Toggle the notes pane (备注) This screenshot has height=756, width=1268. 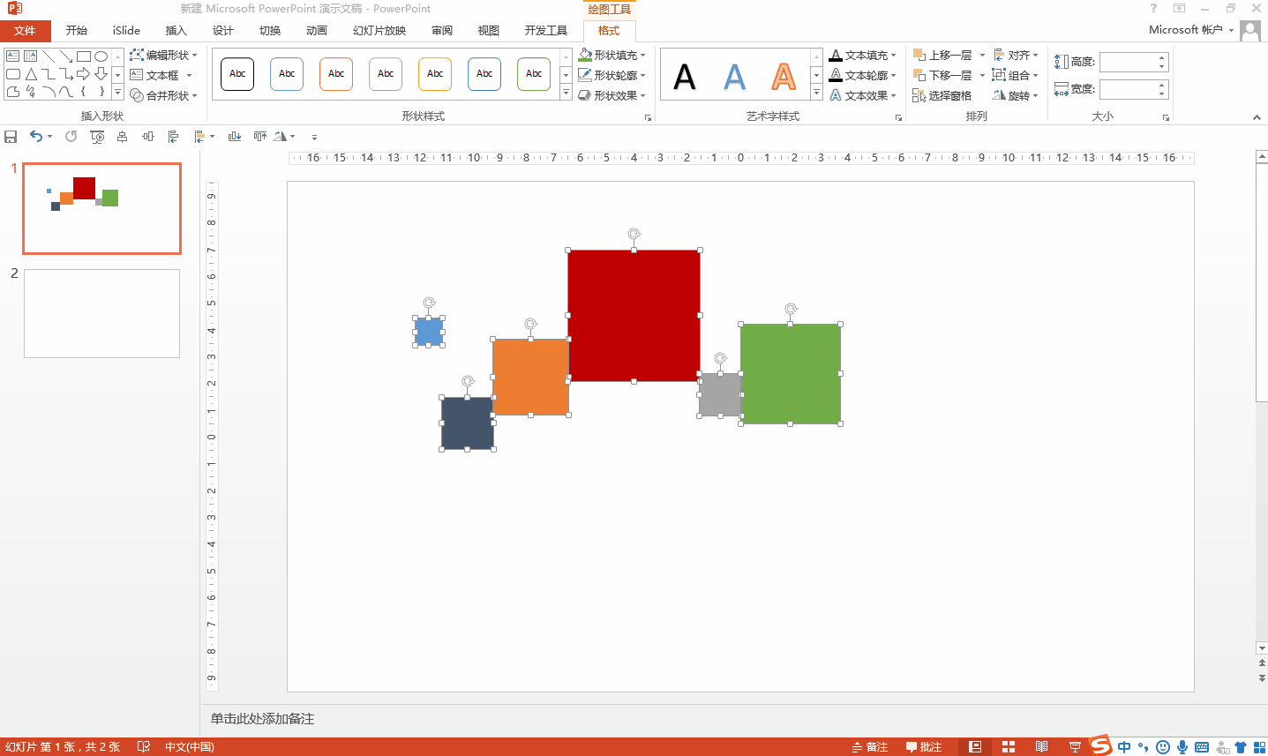[870, 747]
